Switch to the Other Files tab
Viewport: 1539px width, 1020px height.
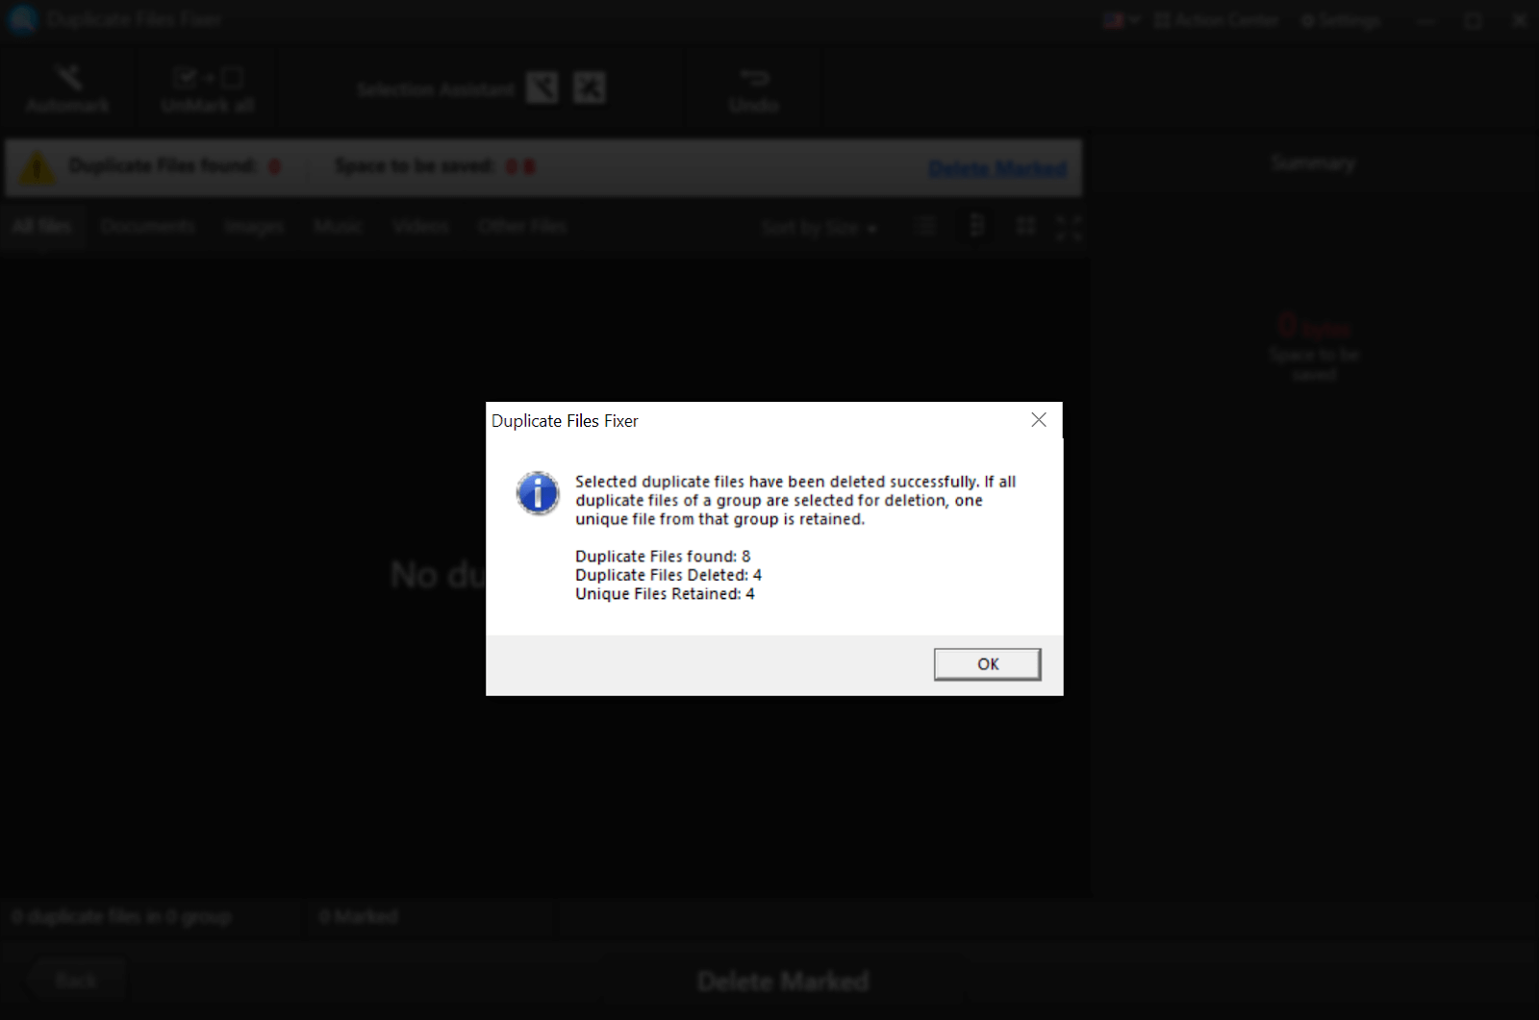coord(522,227)
